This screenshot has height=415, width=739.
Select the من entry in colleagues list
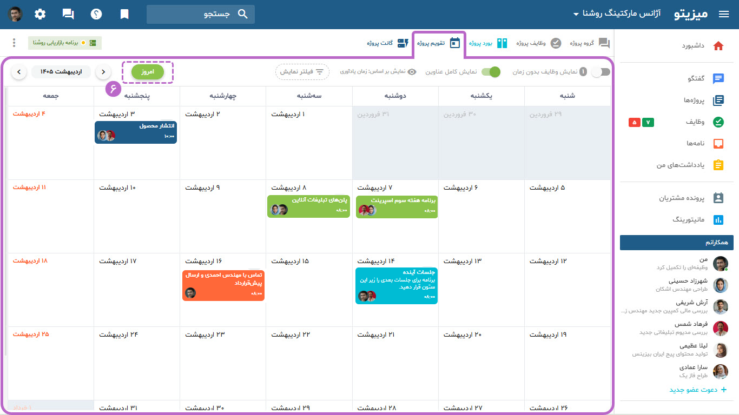pos(676,263)
